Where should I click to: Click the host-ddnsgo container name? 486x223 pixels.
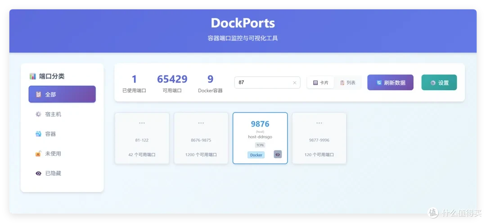coord(260,136)
